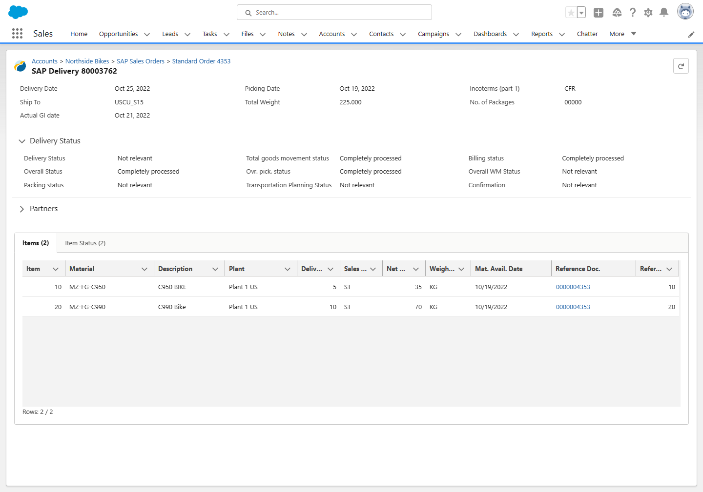Open the Global Actions plus icon

click(x=599, y=13)
